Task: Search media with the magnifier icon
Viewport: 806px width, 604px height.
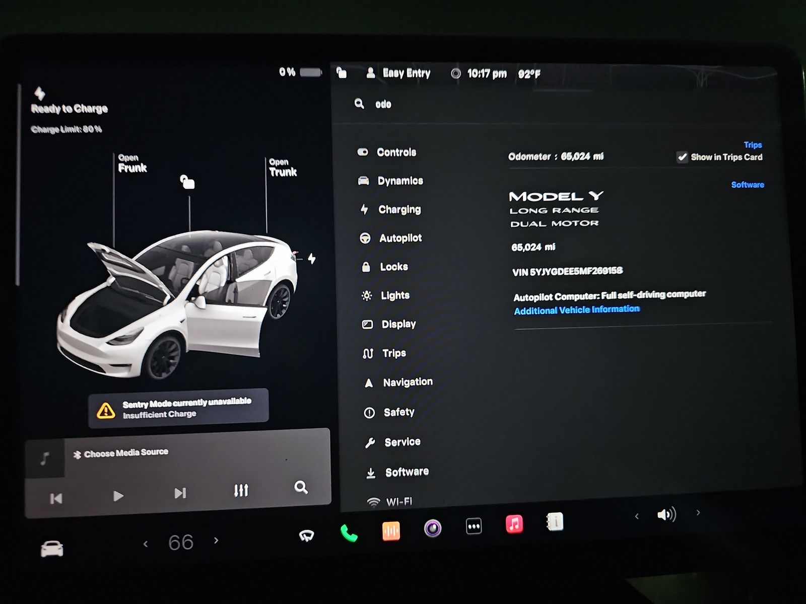Action: (x=301, y=487)
